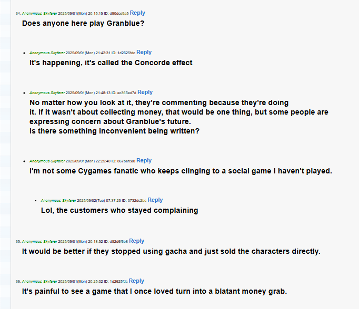Reply to comment 36 about money grab
The width and height of the screenshot is (359, 309).
point(136,281)
